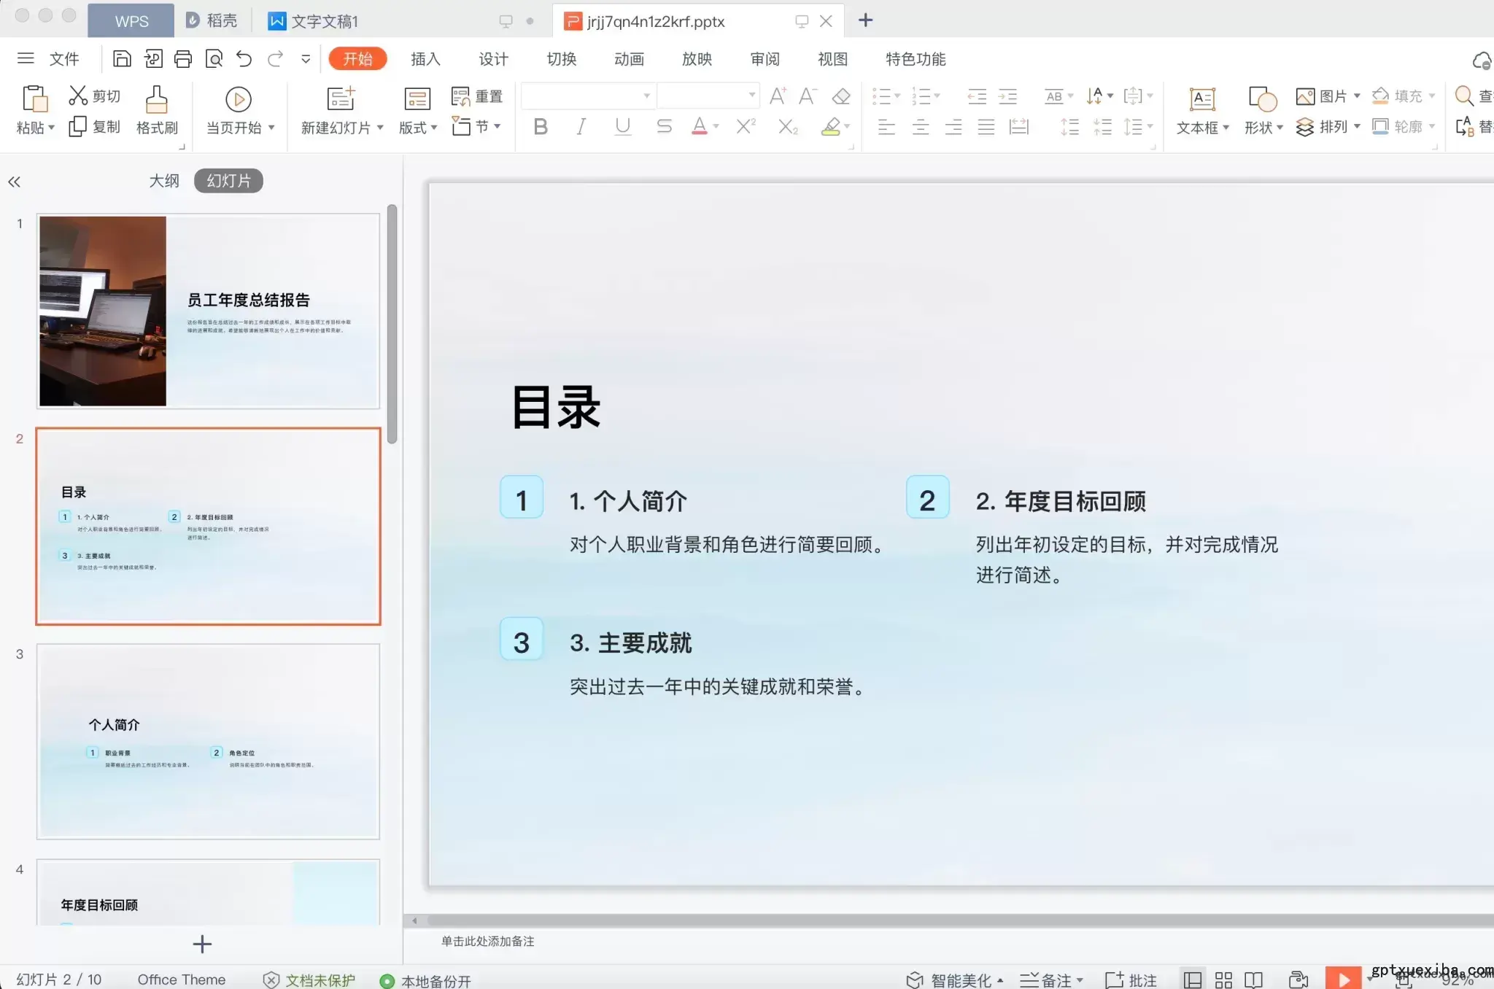This screenshot has height=989, width=1494.
Task: Click the subscript X₂ icon
Action: 788,127
